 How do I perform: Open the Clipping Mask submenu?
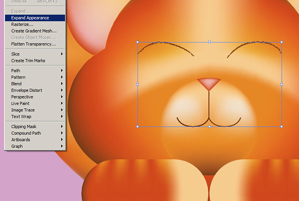(35, 127)
